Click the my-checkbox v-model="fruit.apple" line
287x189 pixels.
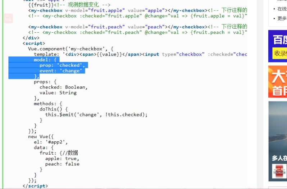[x=138, y=10]
